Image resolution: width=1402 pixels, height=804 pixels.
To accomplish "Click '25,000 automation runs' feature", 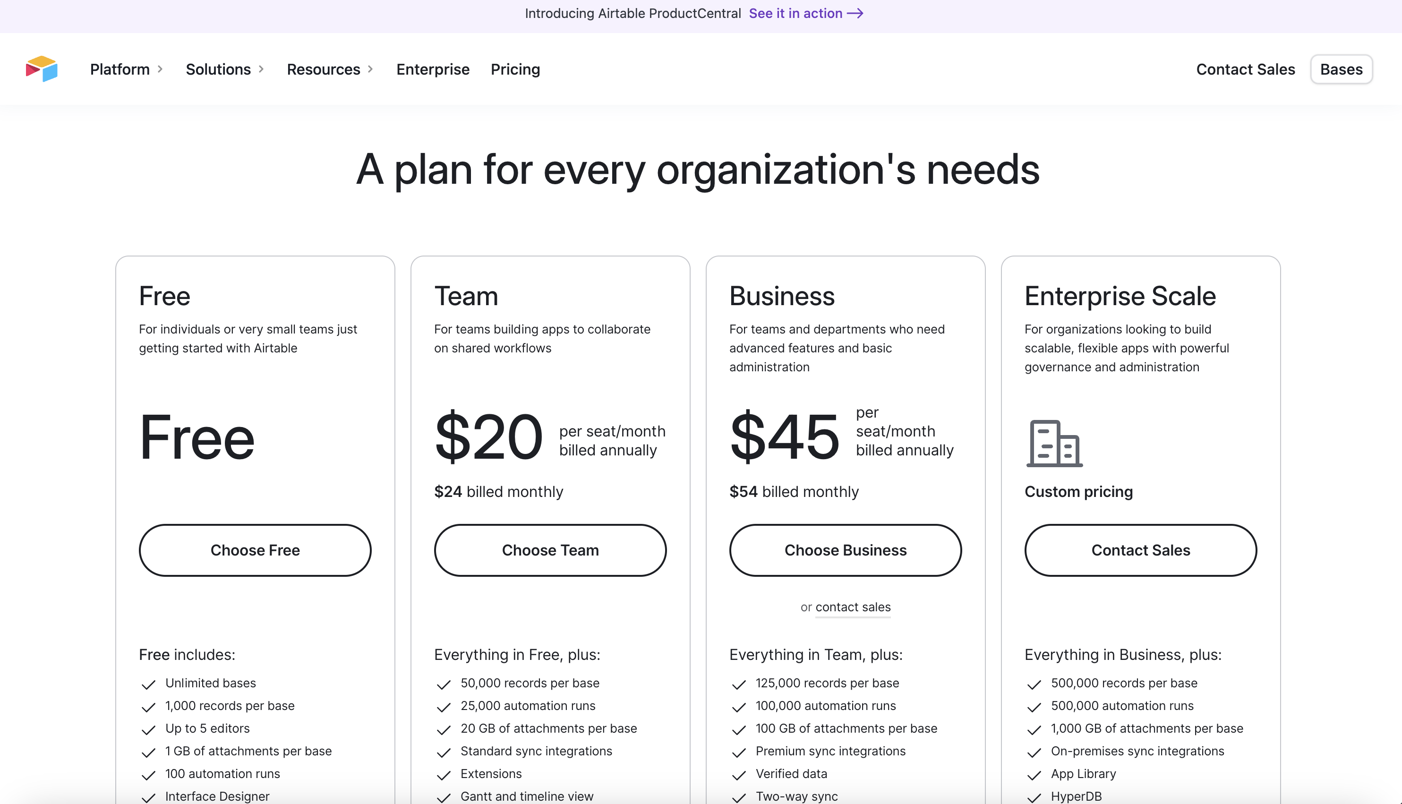I will click(528, 706).
